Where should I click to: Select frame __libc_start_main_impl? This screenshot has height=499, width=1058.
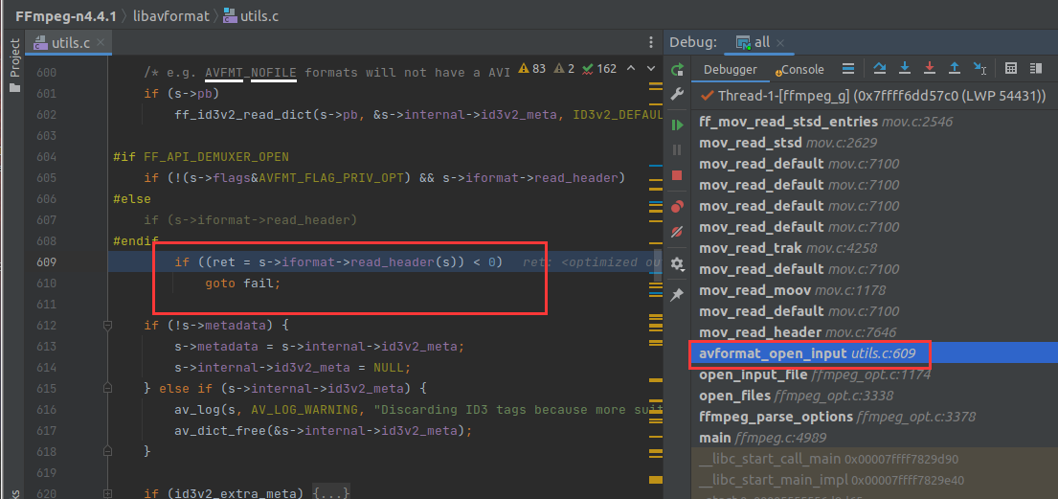874,480
